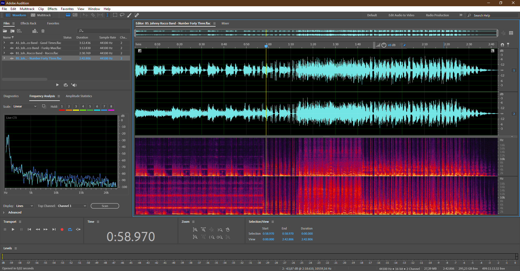Open the Effects menu
520x271 pixels.
point(52,9)
